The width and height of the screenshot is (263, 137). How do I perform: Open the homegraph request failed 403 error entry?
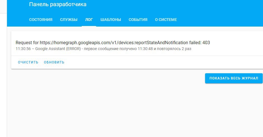click(x=113, y=42)
